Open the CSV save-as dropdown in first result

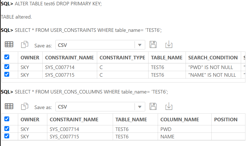coord(140,45)
